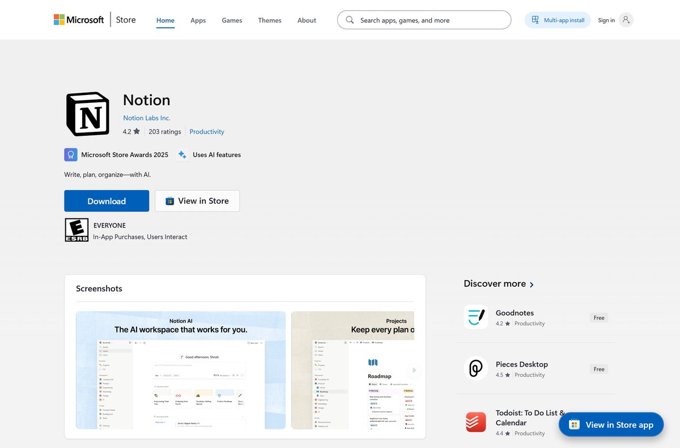The width and height of the screenshot is (680, 448).
Task: Click the Multi-app install button
Action: (x=558, y=20)
